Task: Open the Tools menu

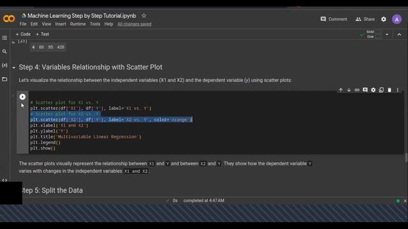Action: click(95, 24)
